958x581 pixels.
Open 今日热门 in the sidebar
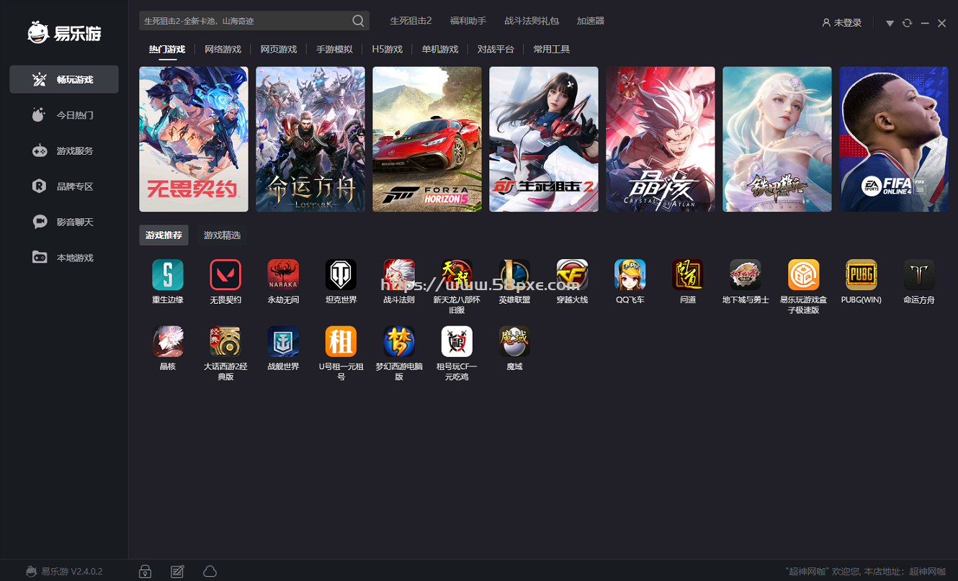64,115
